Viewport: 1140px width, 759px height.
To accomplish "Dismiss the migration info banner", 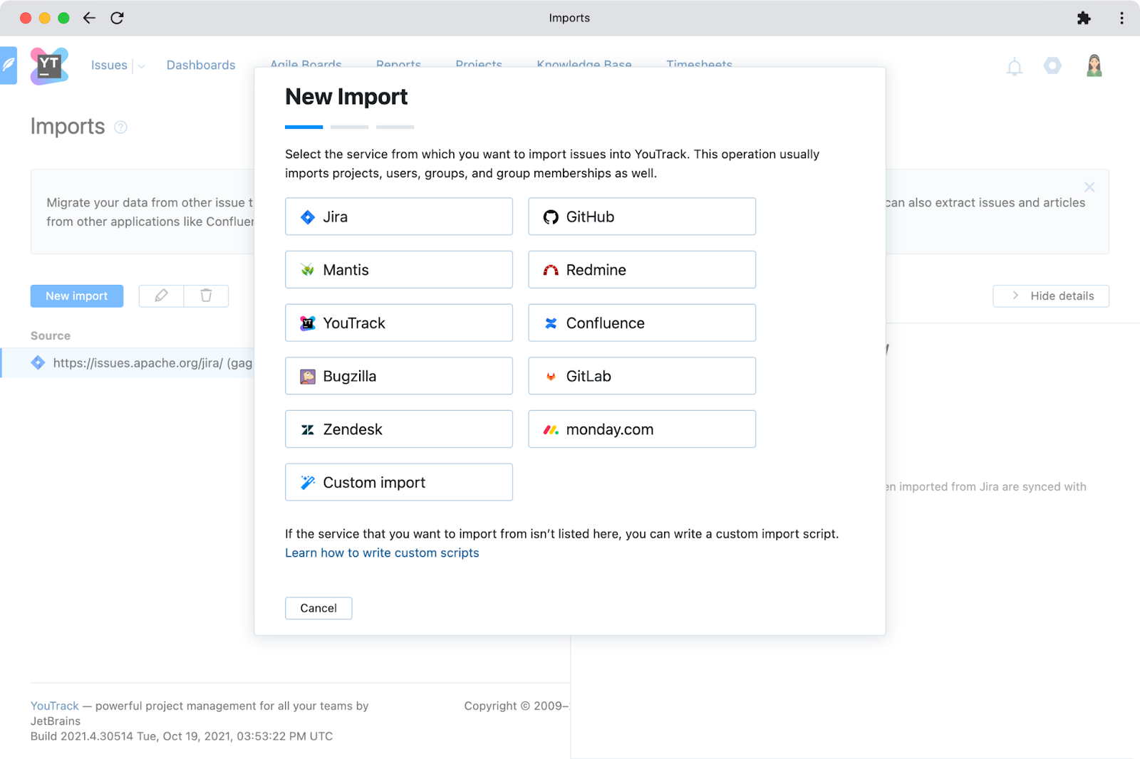I will point(1089,187).
